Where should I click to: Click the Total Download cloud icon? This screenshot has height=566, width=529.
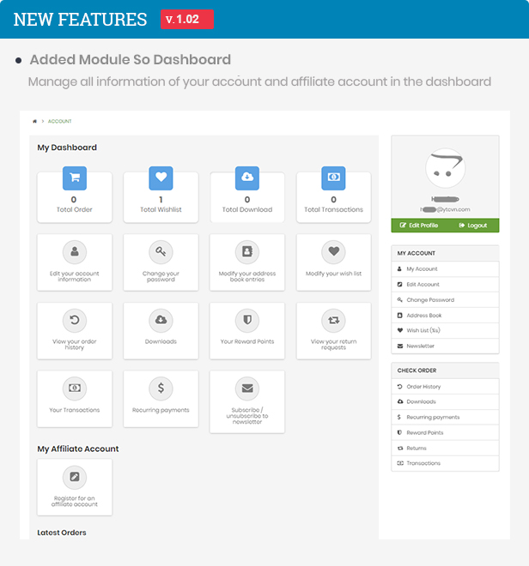click(x=247, y=178)
